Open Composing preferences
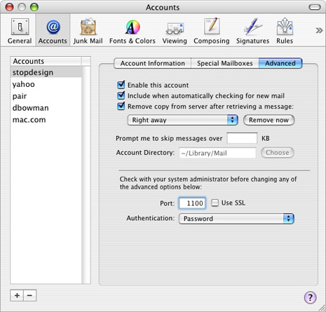Image resolution: width=326 pixels, height=312 pixels. [212, 31]
